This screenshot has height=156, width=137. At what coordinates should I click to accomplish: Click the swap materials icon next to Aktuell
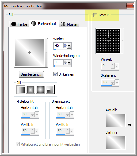pos(130,124)
